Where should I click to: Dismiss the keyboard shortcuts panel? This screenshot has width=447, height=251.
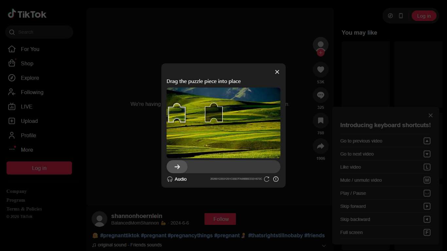coord(431,115)
